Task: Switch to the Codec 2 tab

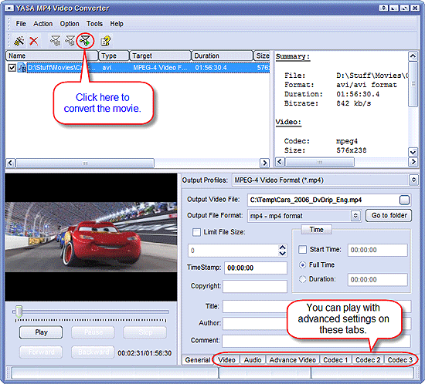Action: click(x=368, y=360)
